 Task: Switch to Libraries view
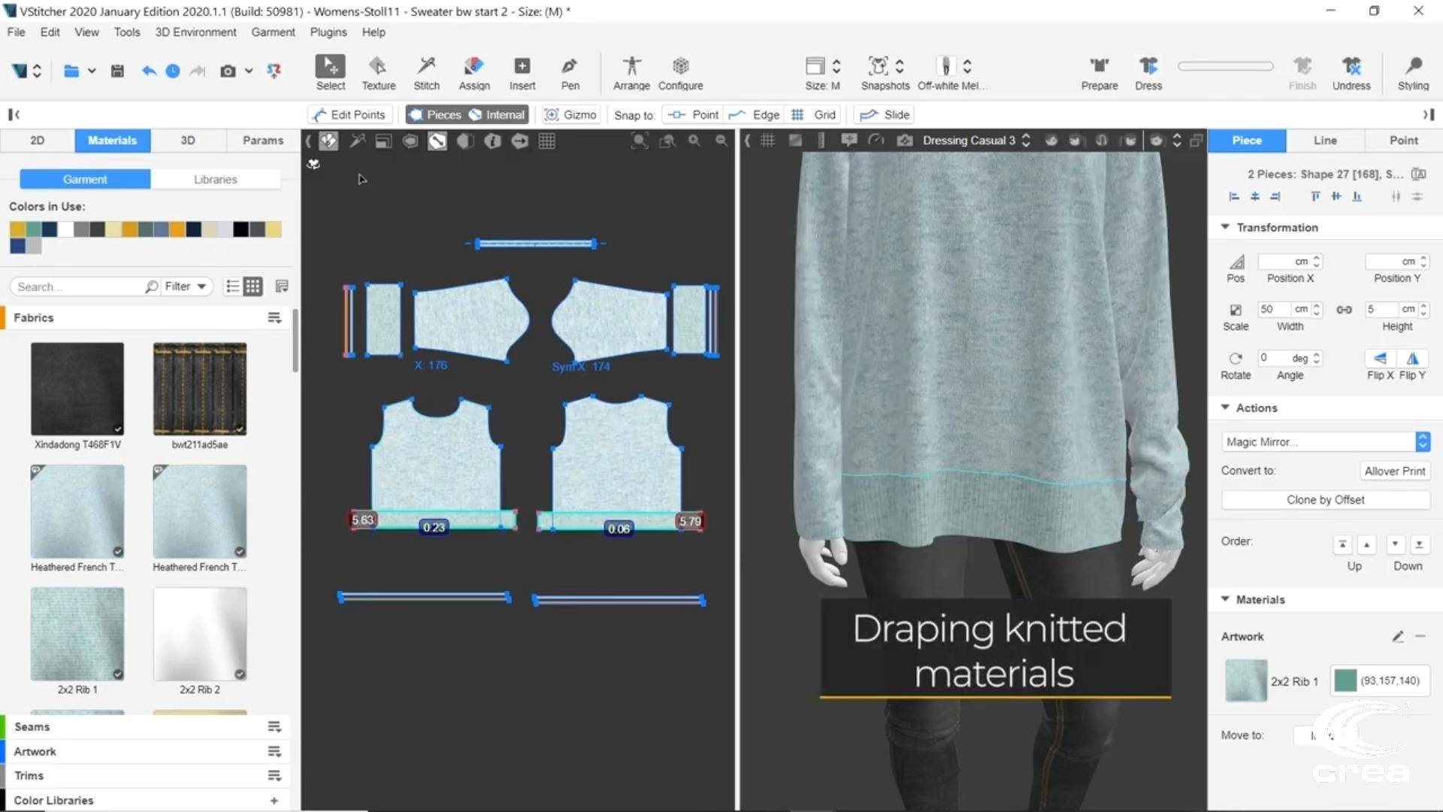(216, 180)
